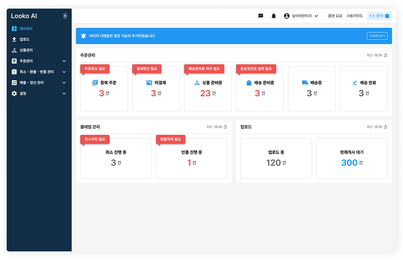
Task: Click refresh icon in 주문관리 section
Action: pyautogui.click(x=386, y=55)
